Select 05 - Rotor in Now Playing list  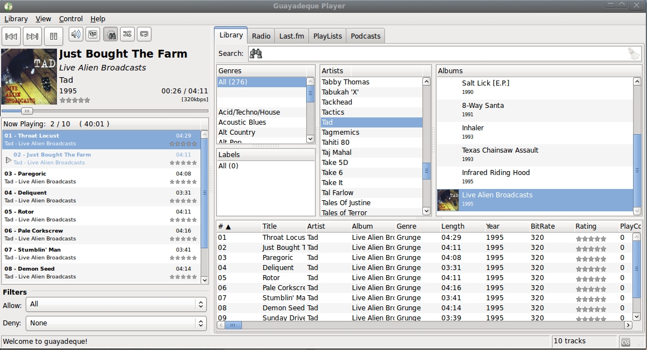click(x=101, y=215)
